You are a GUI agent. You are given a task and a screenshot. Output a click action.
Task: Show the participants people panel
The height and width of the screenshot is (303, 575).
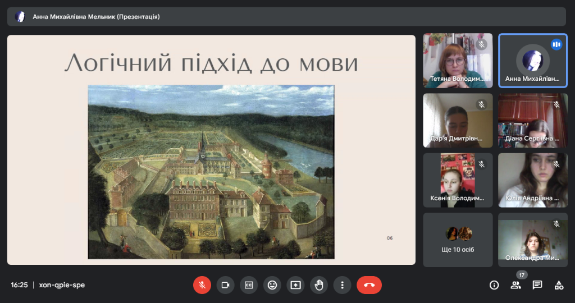[515, 285]
